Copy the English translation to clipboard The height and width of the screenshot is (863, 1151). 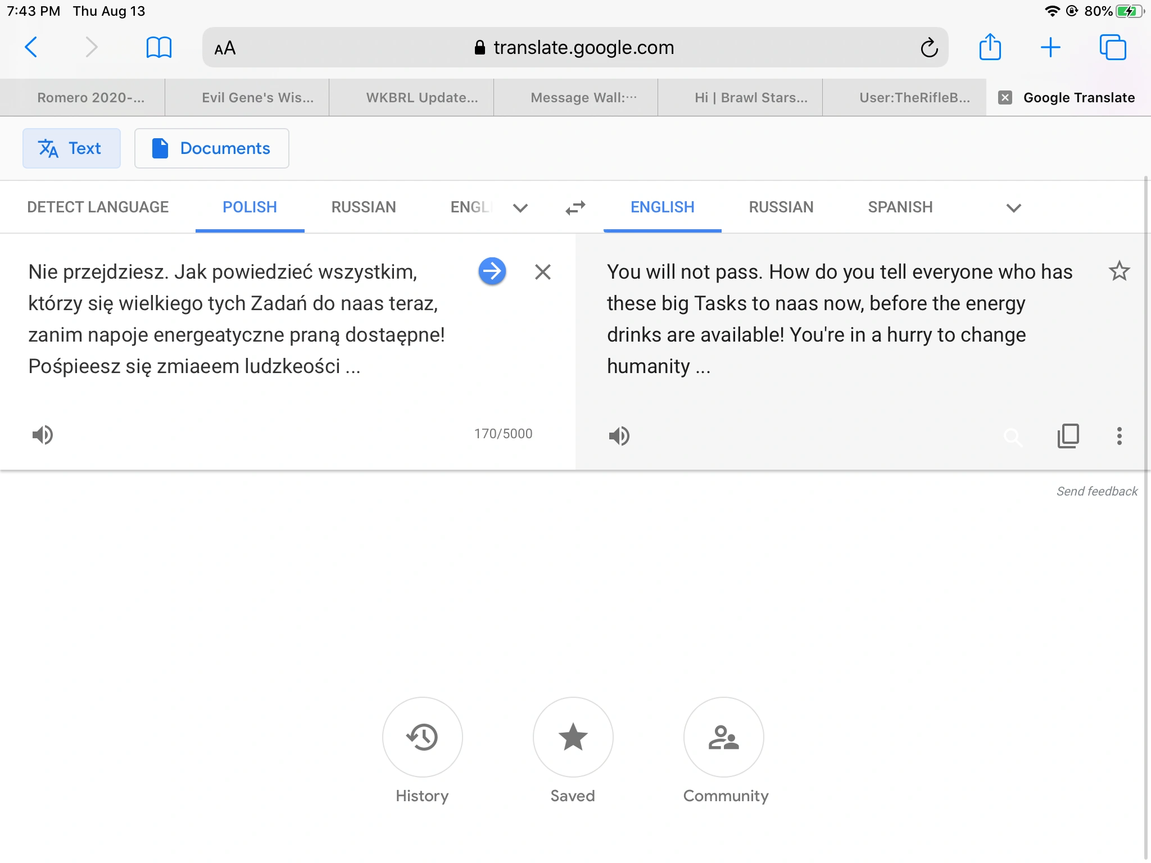(x=1068, y=435)
